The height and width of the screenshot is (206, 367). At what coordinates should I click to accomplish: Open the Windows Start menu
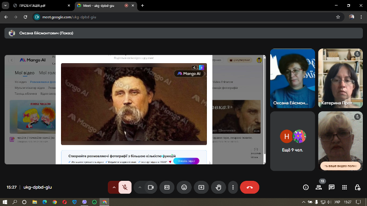coord(5,202)
